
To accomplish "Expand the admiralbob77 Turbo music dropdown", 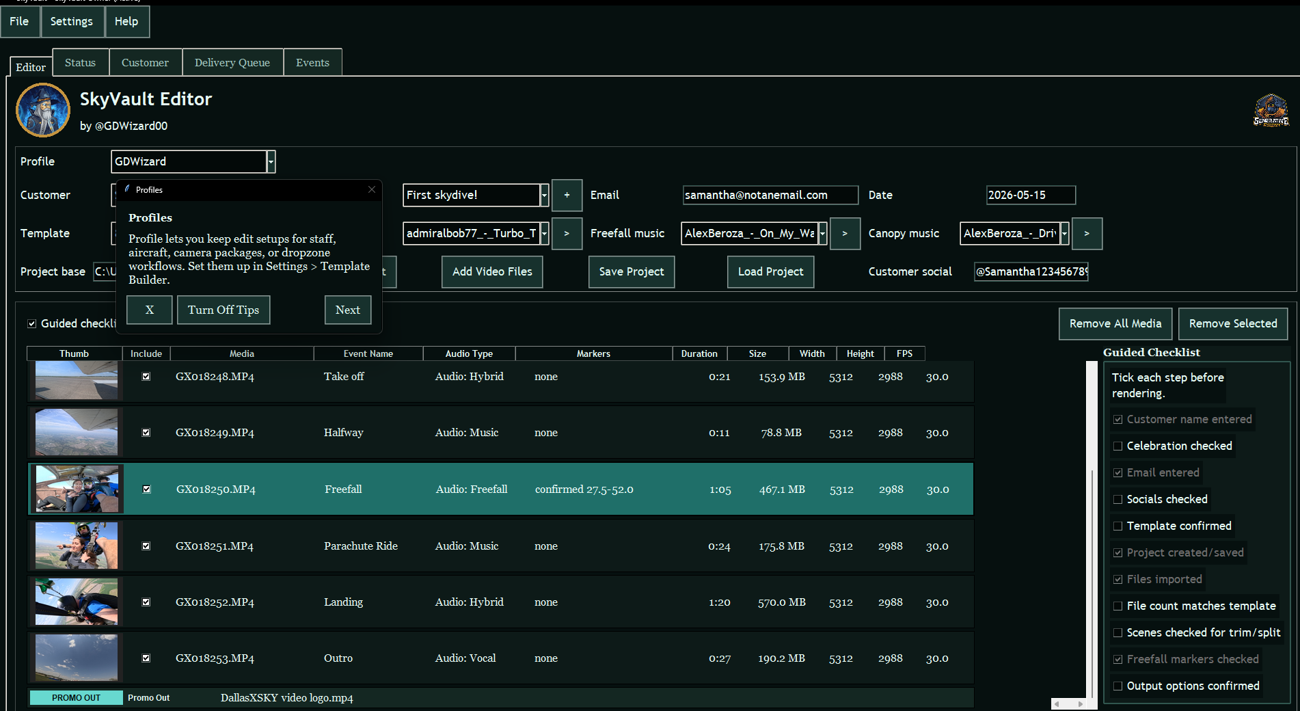I will [545, 233].
